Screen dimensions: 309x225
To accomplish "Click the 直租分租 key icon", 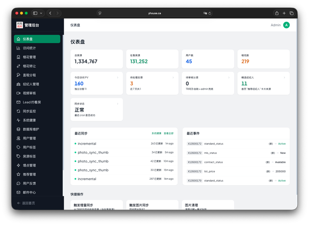I will click(18, 75).
